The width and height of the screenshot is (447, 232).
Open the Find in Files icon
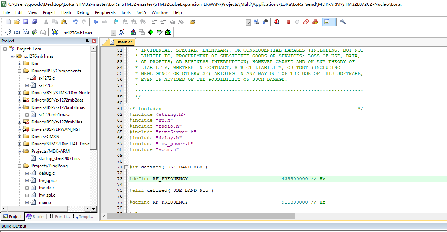coord(193,22)
